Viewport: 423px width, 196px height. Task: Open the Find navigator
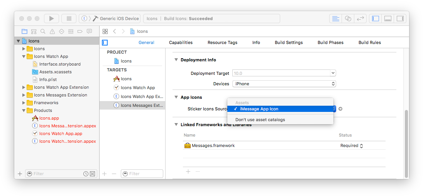click(x=43, y=32)
